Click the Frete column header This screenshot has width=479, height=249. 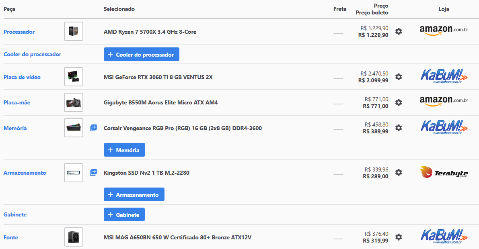point(340,9)
